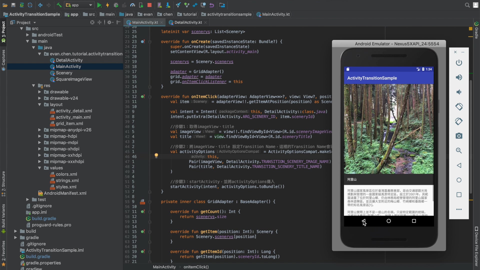Raise emulator volume with the speaker icon
The width and height of the screenshot is (480, 270).
(459, 77)
